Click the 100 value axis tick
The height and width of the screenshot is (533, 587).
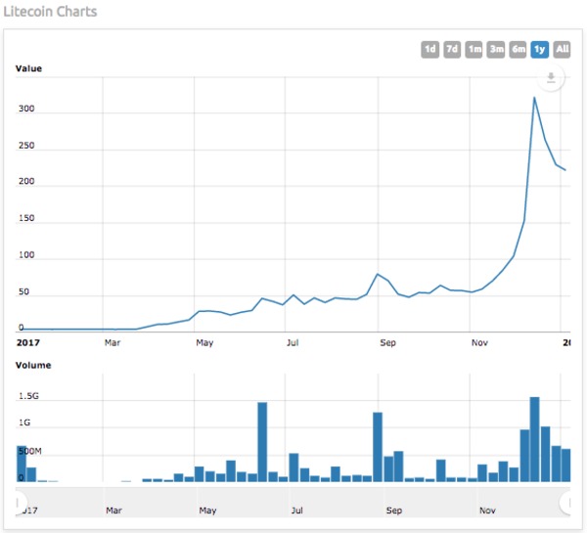26,255
